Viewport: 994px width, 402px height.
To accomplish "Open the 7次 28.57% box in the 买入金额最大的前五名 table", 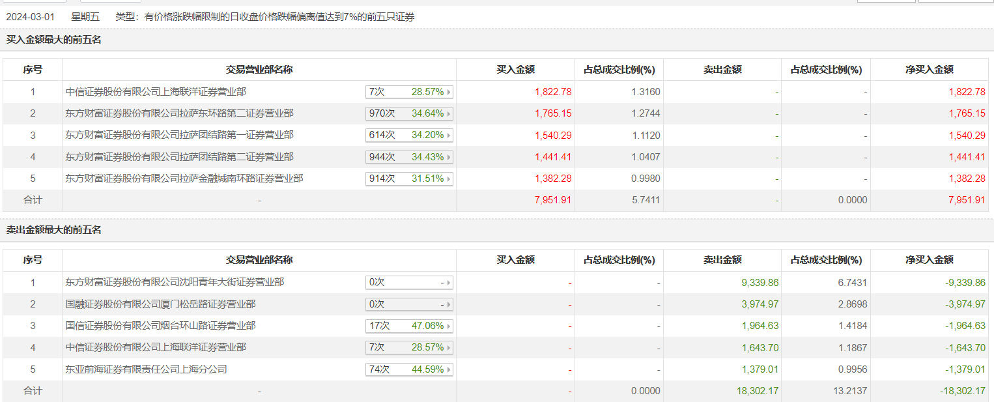I will coord(409,92).
